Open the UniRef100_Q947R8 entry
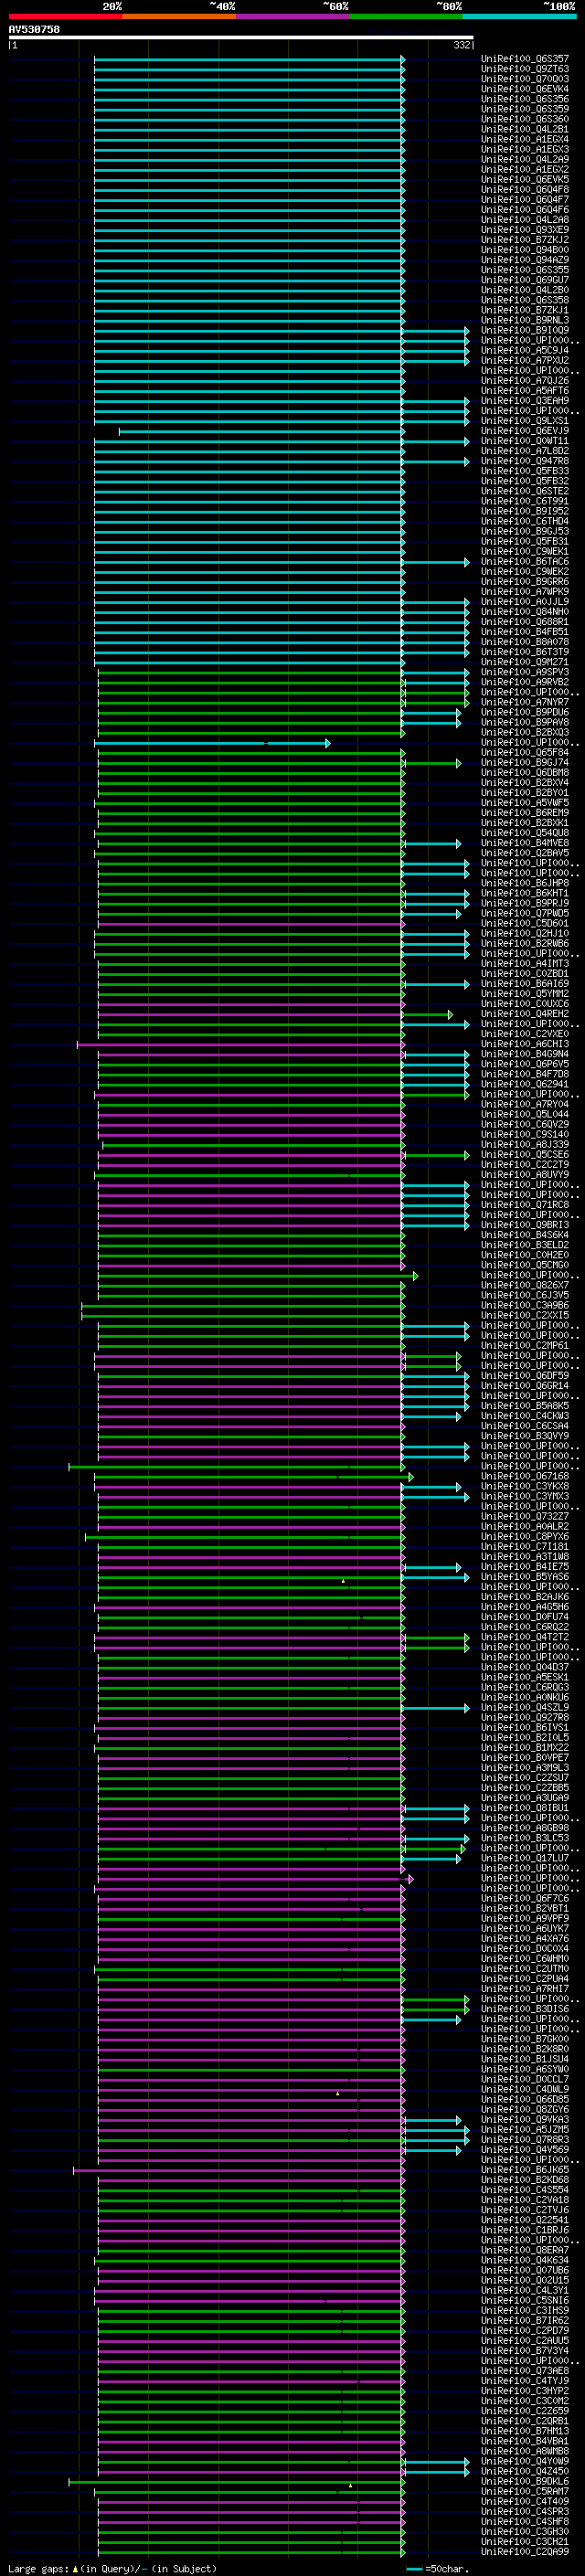Viewport: 585px width, 2576px height. tap(525, 461)
